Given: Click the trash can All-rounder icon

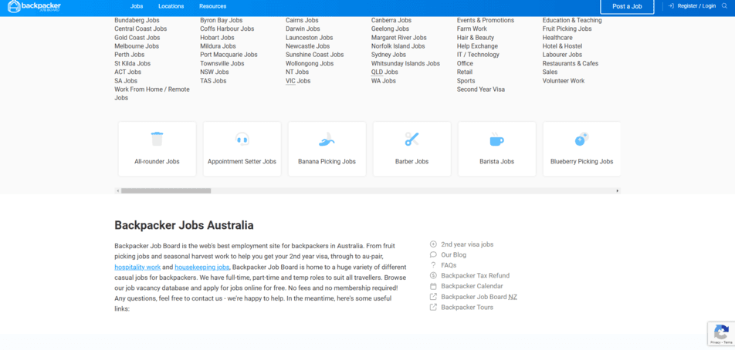Looking at the screenshot, I should [157, 139].
